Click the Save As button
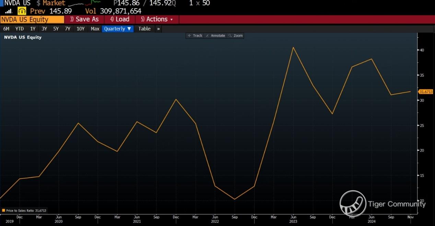Screen dimensions: 435x226 click(84, 20)
